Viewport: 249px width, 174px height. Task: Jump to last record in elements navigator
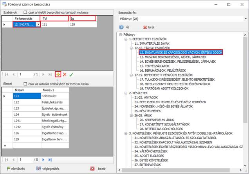click(x=50, y=159)
